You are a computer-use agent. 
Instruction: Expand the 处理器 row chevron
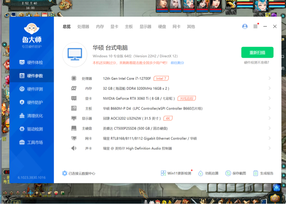tap(269, 78)
